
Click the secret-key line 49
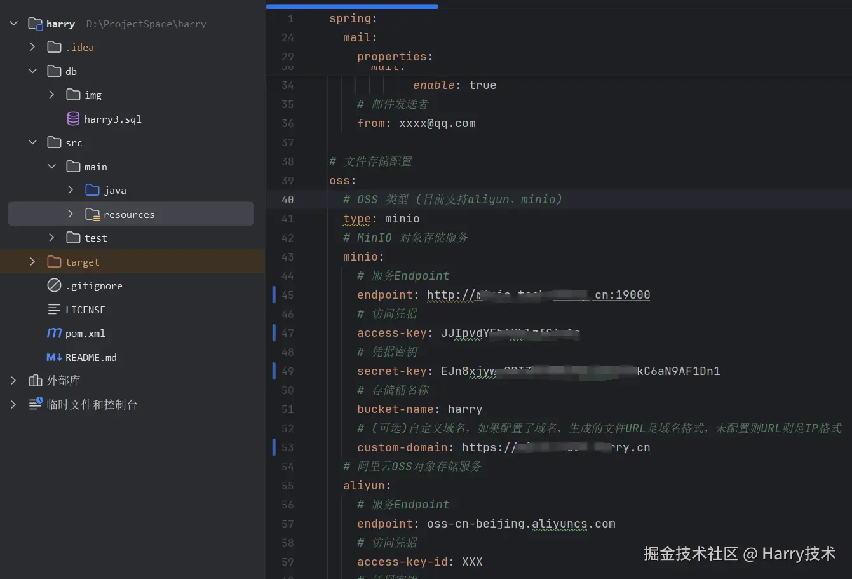point(538,371)
